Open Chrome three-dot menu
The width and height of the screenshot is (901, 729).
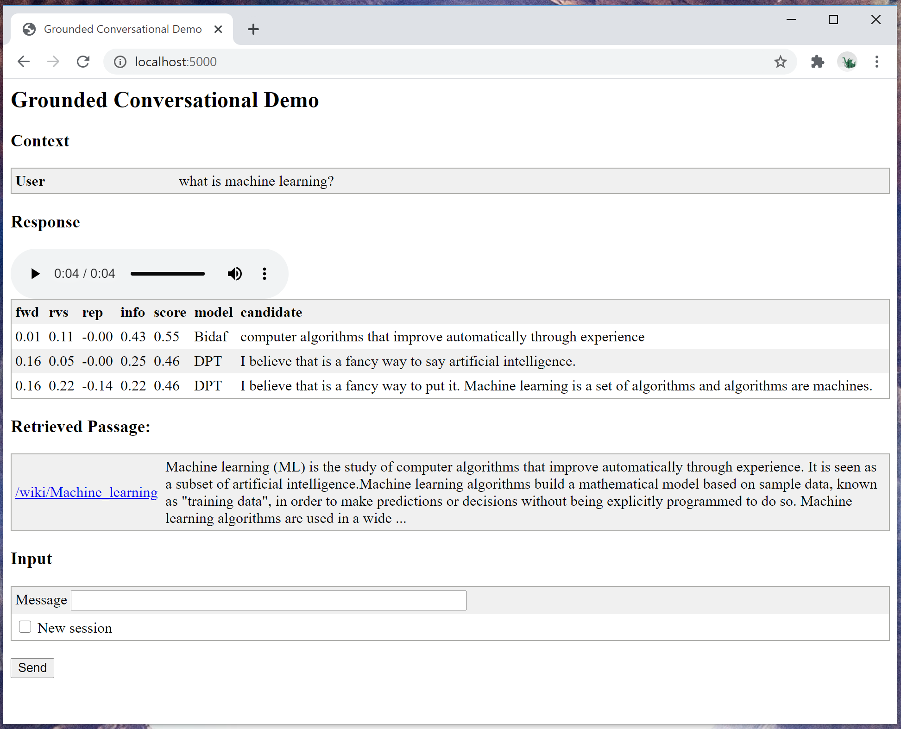coord(877,62)
